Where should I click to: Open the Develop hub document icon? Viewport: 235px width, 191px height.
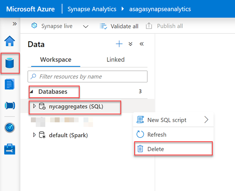pyautogui.click(x=10, y=84)
